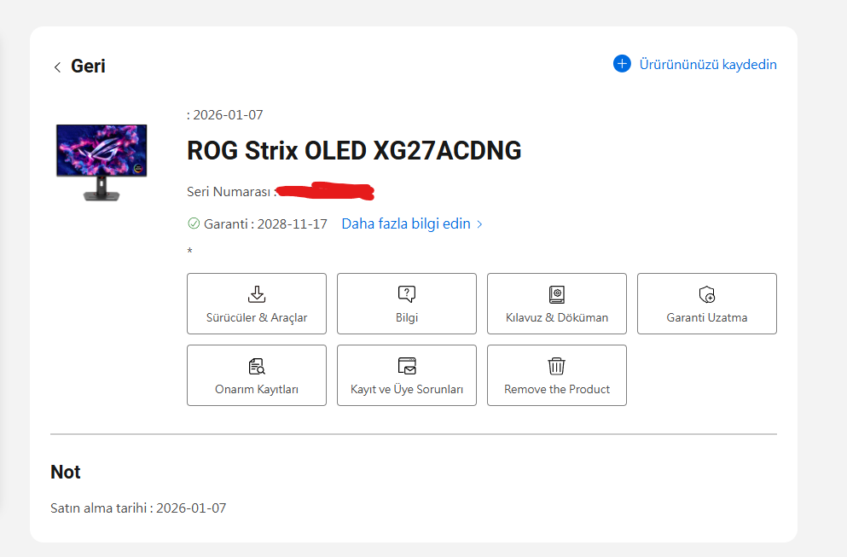The image size is (847, 557).
Task: Click the Geri back label
Action: 88,67
